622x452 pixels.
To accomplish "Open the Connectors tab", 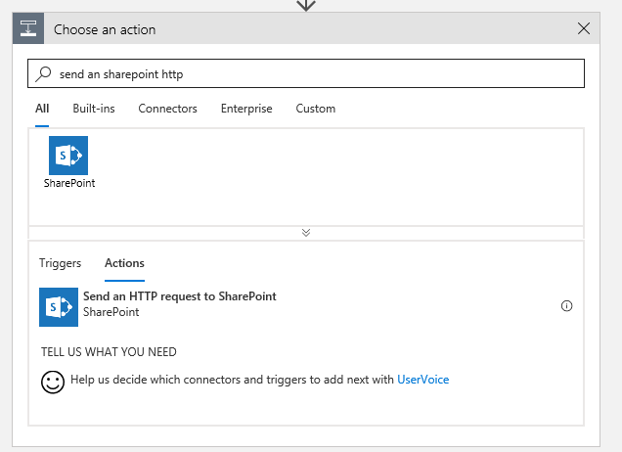I will coord(167,109).
